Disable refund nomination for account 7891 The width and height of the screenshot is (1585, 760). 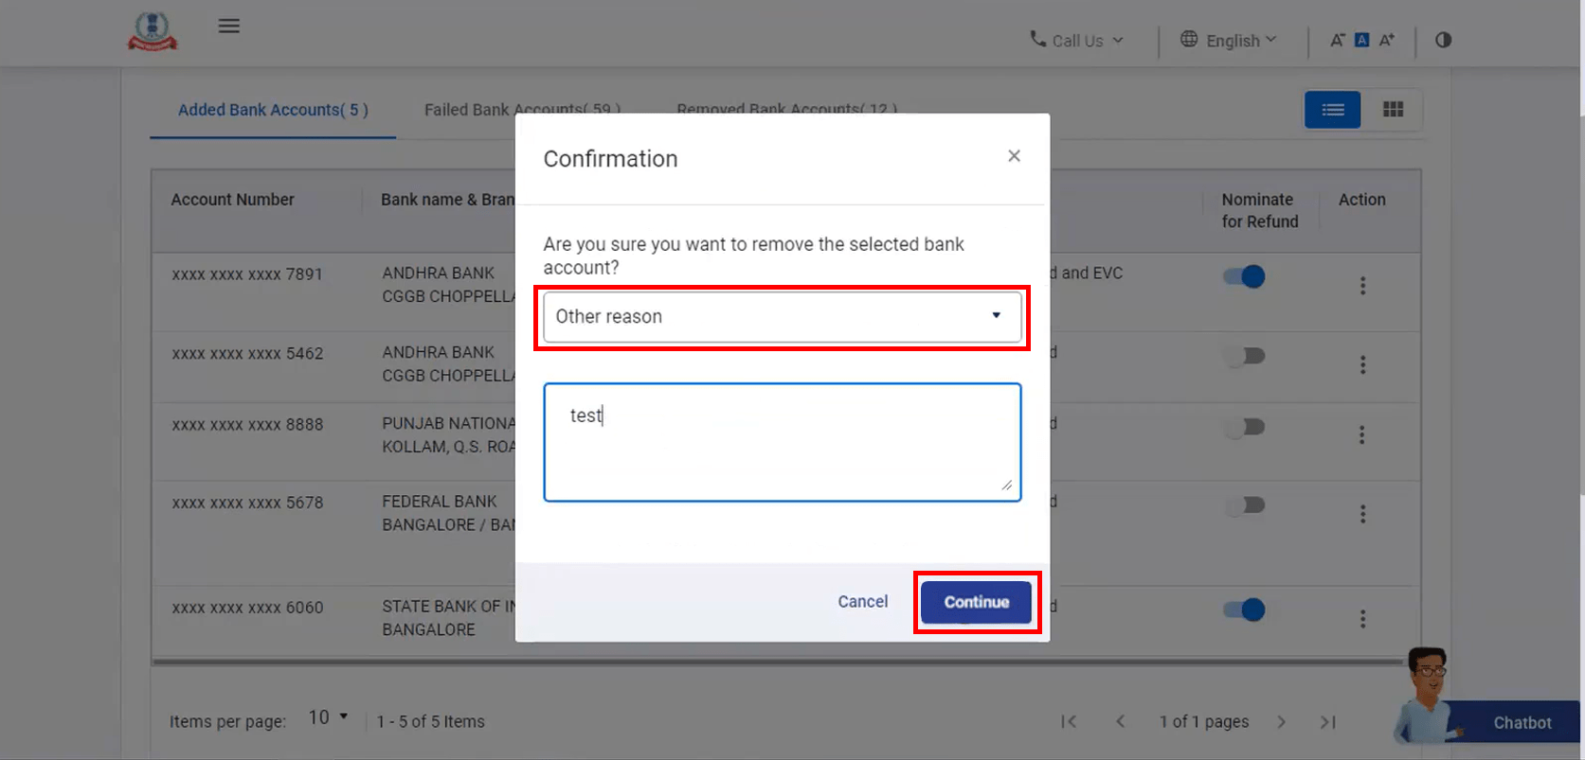1245,276
